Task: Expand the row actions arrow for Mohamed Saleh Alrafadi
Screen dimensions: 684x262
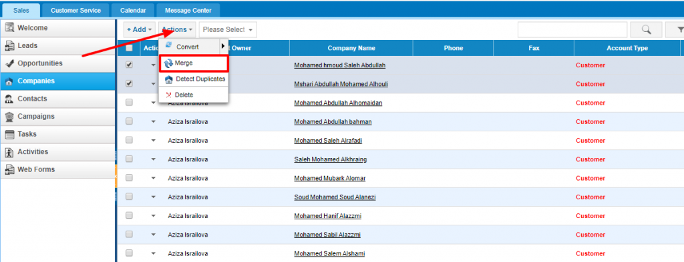Action: pyautogui.click(x=153, y=141)
